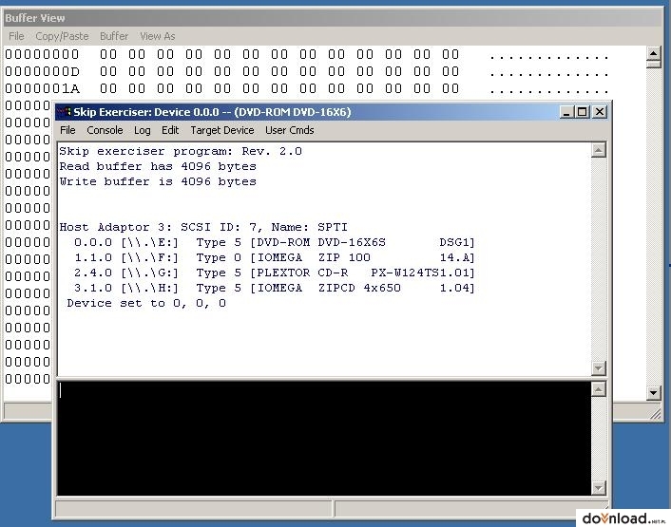
Task: Click the Skip Exerciser title bar app icon
Action: pos(65,112)
